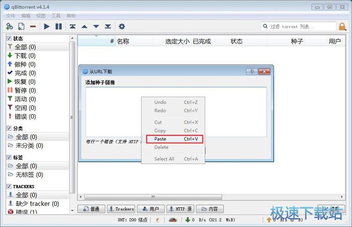Click the help button in URL dialog
The image size is (352, 227).
click(252, 72)
